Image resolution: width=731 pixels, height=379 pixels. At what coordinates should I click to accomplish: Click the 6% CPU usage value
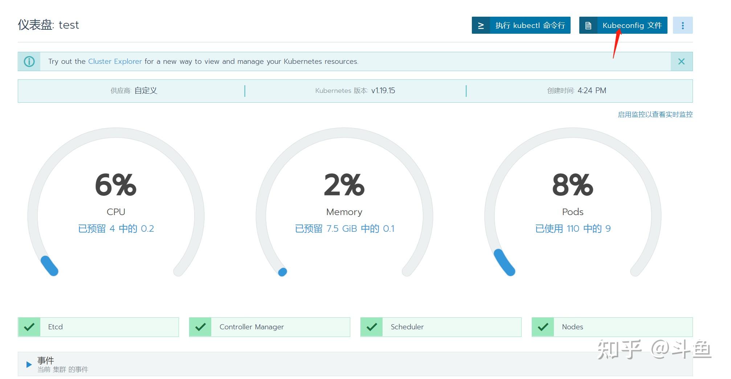coord(116,185)
